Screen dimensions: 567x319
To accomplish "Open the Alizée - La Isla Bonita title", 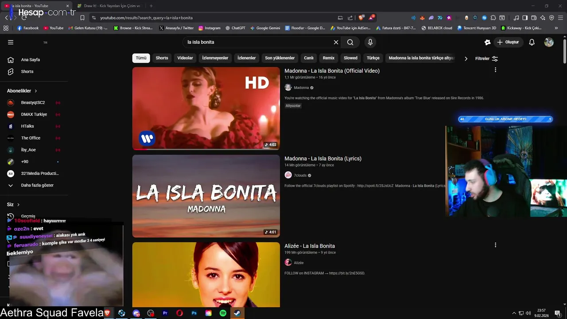I will click(x=310, y=246).
